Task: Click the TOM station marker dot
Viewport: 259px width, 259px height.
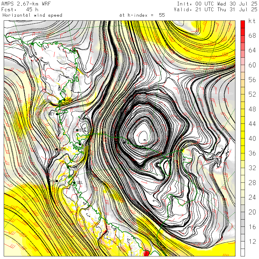Action: [x=57, y=149]
